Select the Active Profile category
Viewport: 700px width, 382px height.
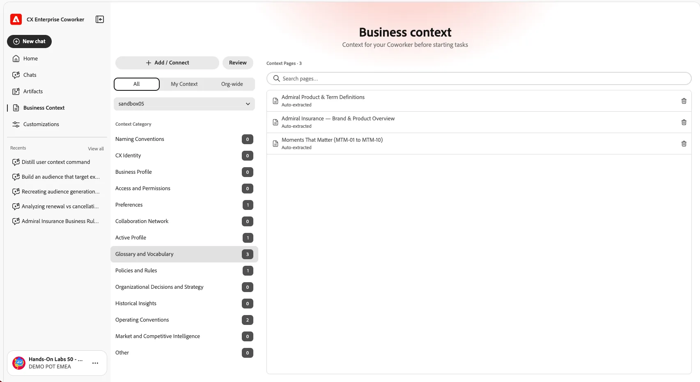[184, 238]
